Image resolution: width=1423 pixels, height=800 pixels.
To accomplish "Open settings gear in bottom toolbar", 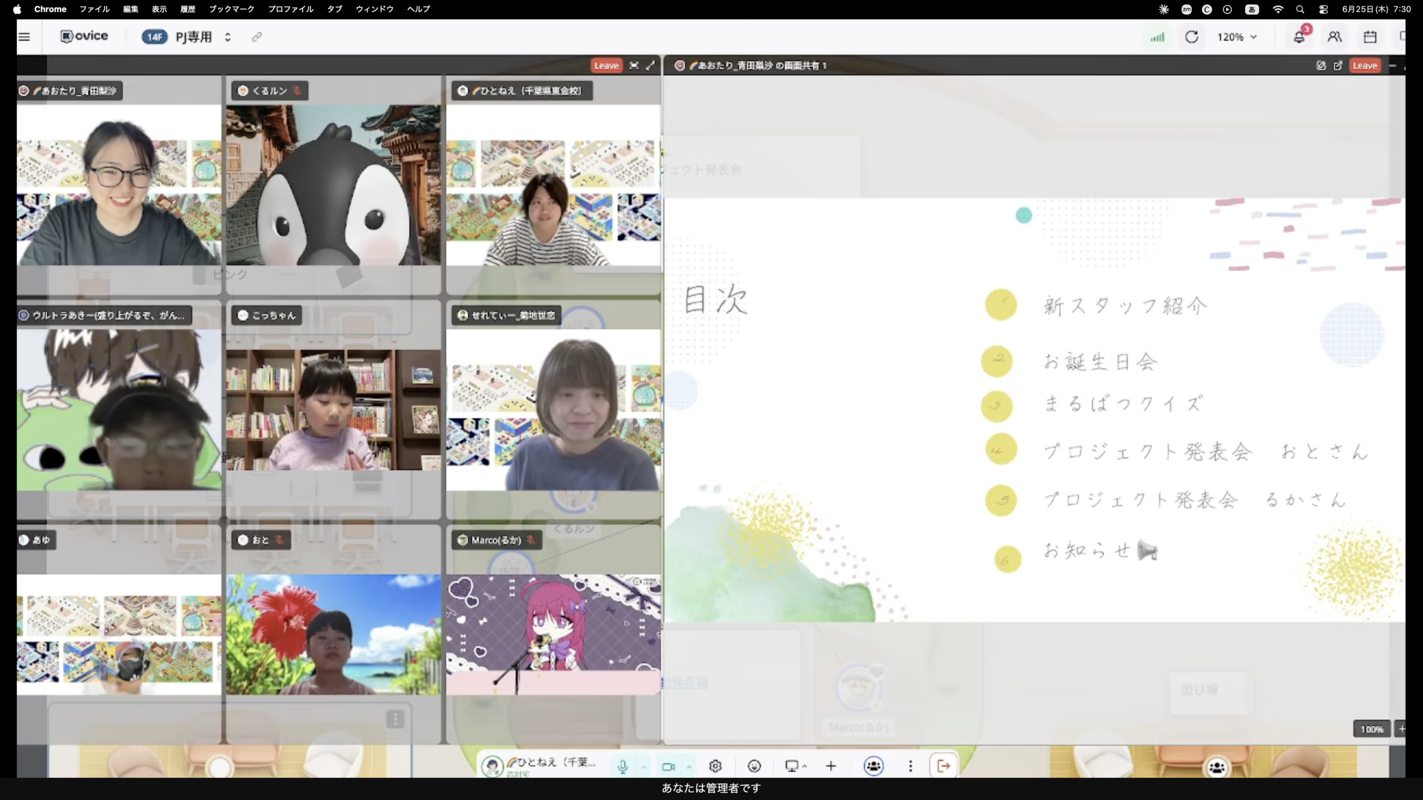I will point(715,766).
